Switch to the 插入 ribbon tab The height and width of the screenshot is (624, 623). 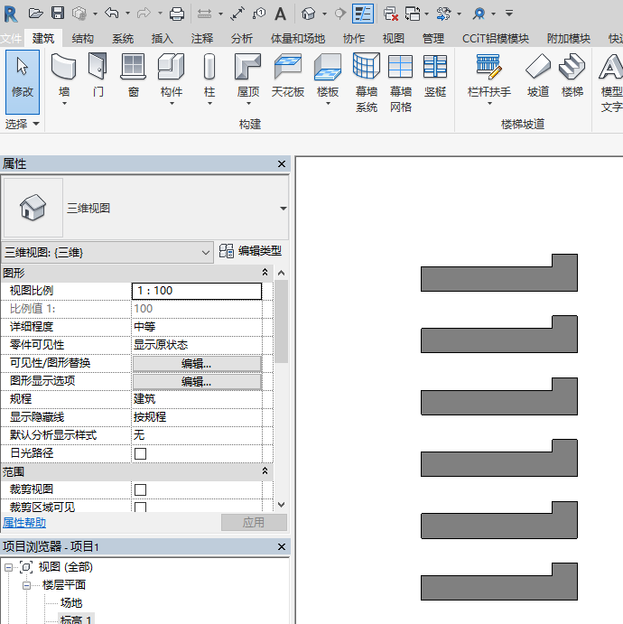pos(163,39)
